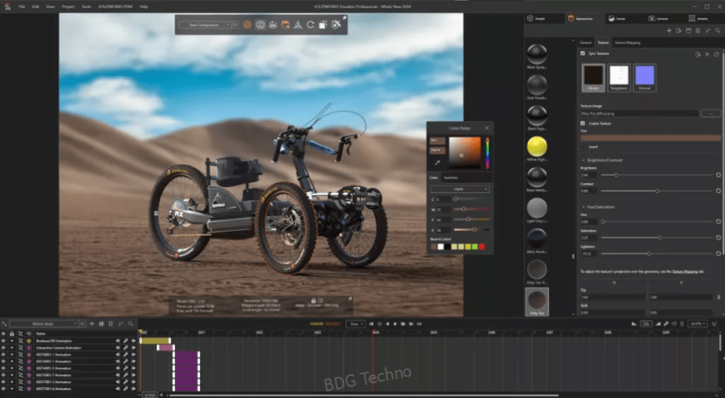The image size is (725, 398).
Task: Select the Yellow High Gloss appearance sphere
Action: coord(537,146)
